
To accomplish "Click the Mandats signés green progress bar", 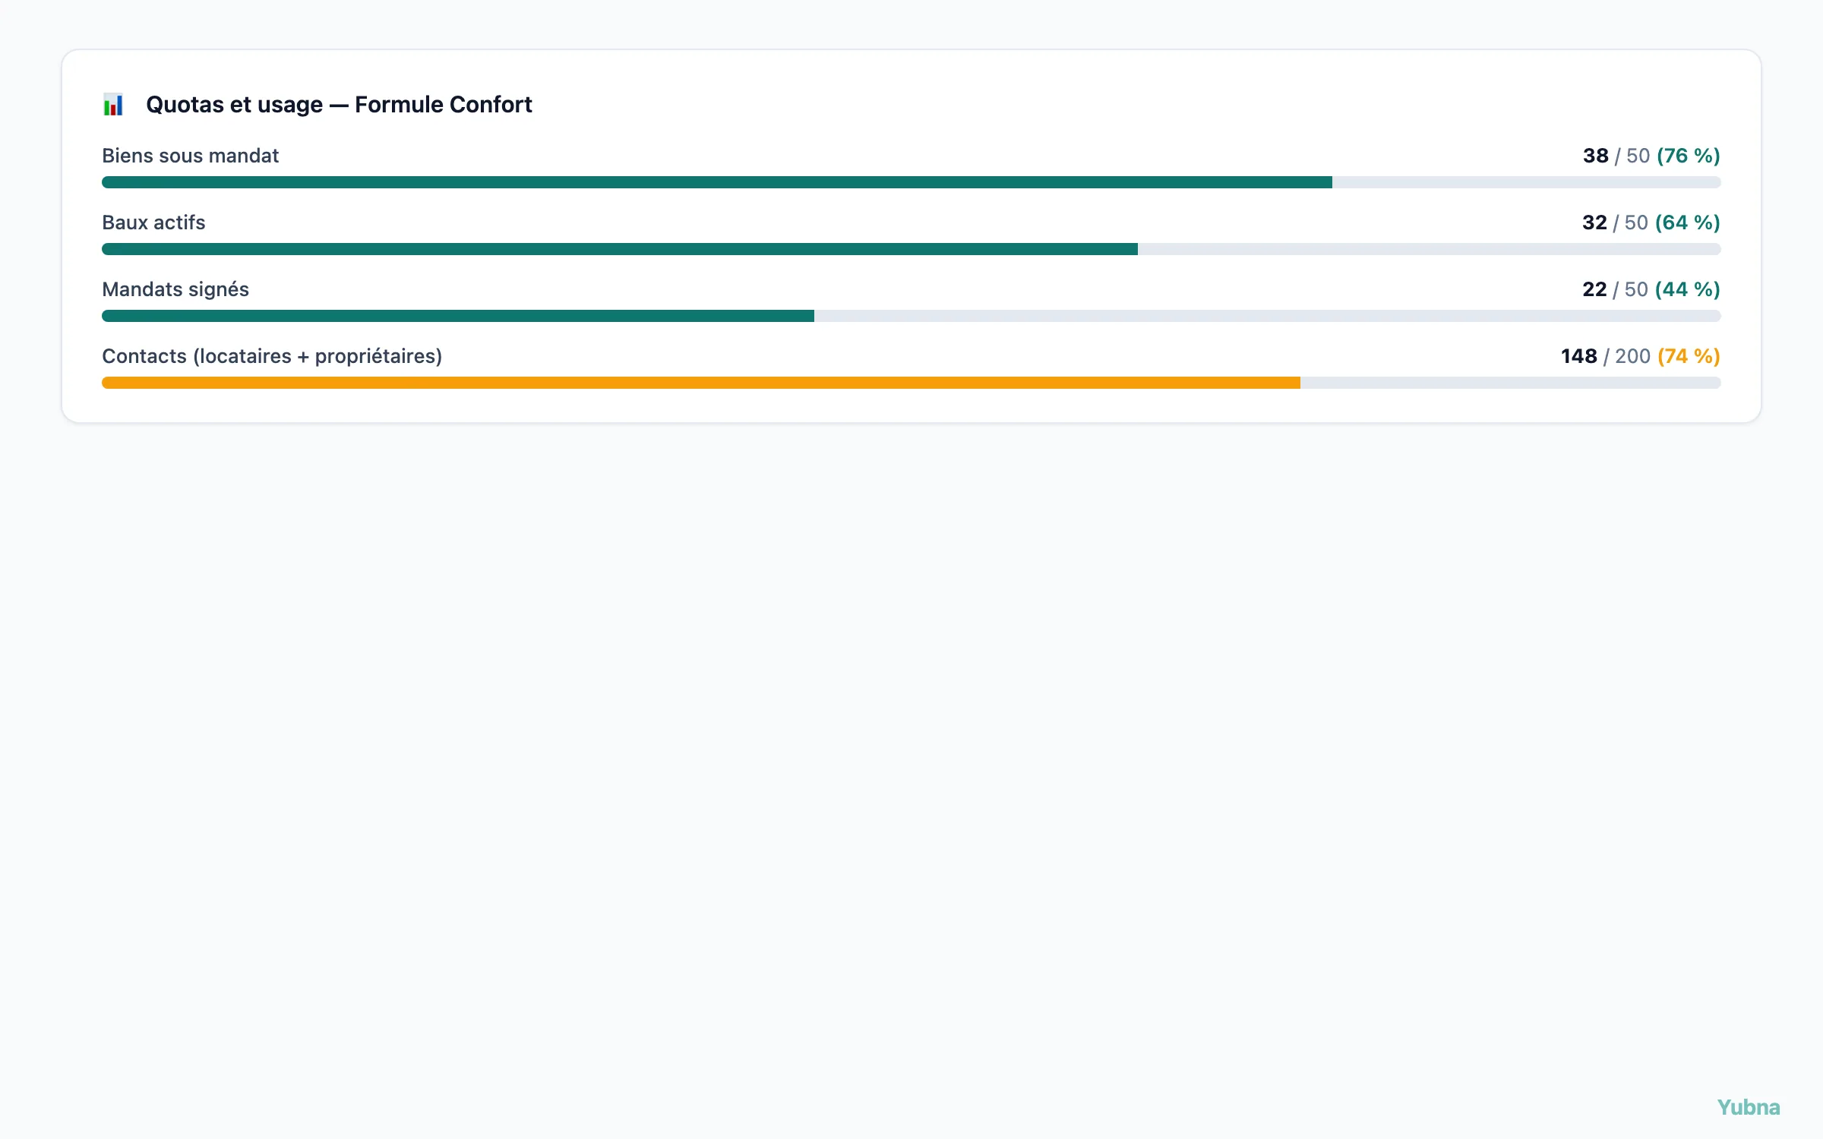I will [458, 316].
